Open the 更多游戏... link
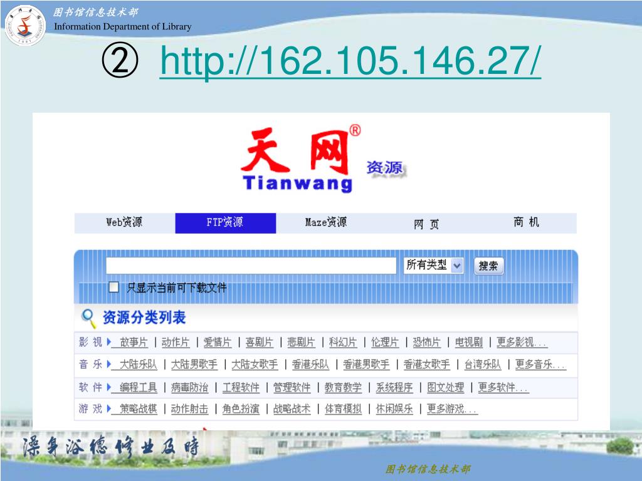The height and width of the screenshot is (481, 642). pos(452,408)
